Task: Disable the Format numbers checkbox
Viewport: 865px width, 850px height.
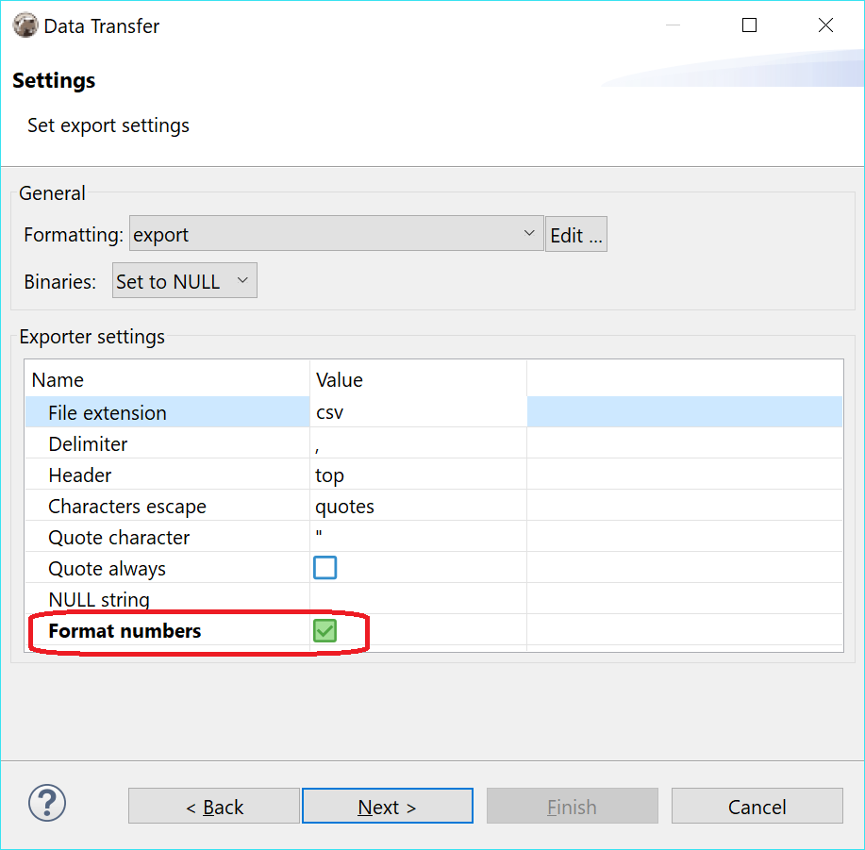Action: tap(324, 630)
